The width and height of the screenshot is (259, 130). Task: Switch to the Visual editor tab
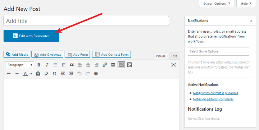click(x=160, y=56)
